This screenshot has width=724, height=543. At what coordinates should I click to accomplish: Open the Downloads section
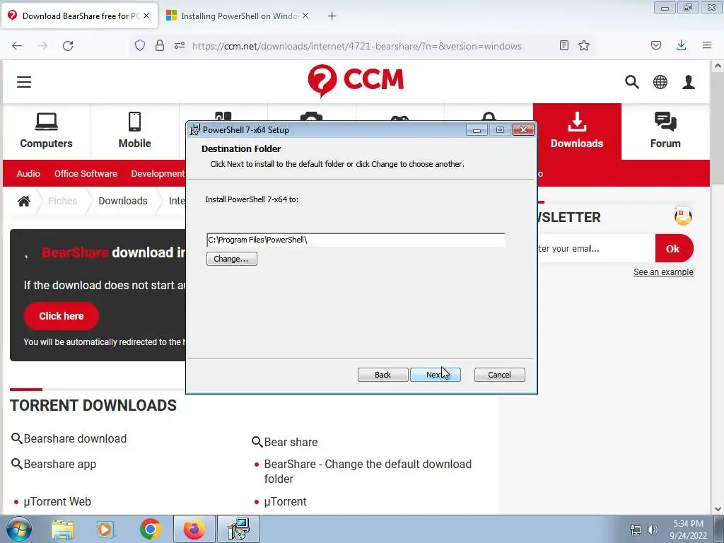(577, 131)
